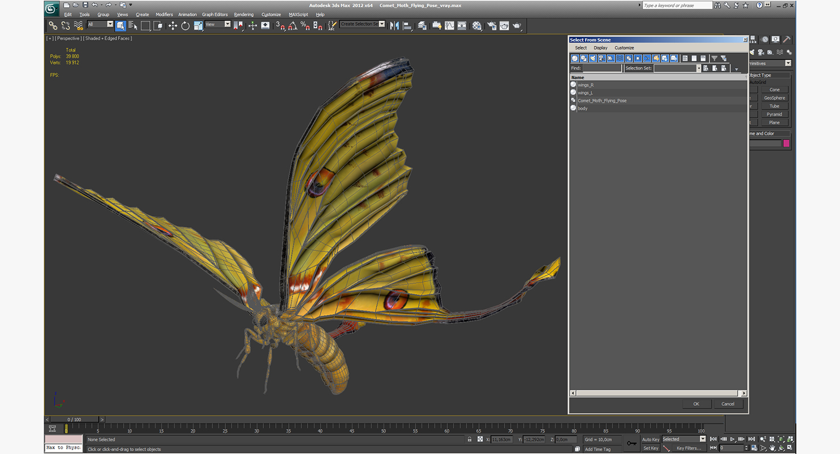This screenshot has height=454, width=840.
Task: Toggle Percent Snap
Action: point(305,26)
